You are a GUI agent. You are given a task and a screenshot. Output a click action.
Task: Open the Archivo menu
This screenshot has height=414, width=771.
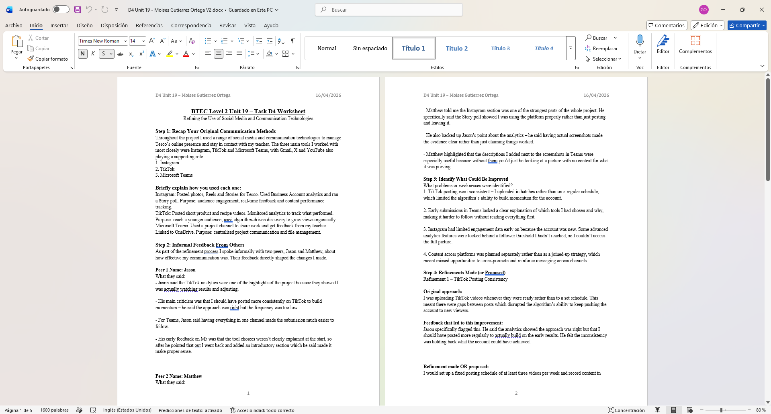tap(14, 25)
